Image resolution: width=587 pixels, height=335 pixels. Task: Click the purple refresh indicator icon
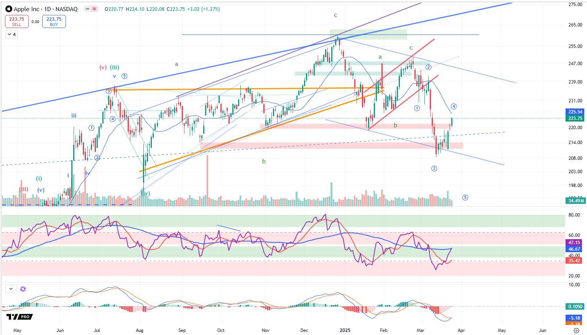pyautogui.click(x=23, y=289)
